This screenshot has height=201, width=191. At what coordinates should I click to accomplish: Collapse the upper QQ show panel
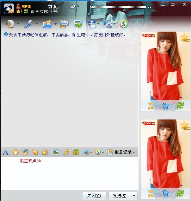150,106
